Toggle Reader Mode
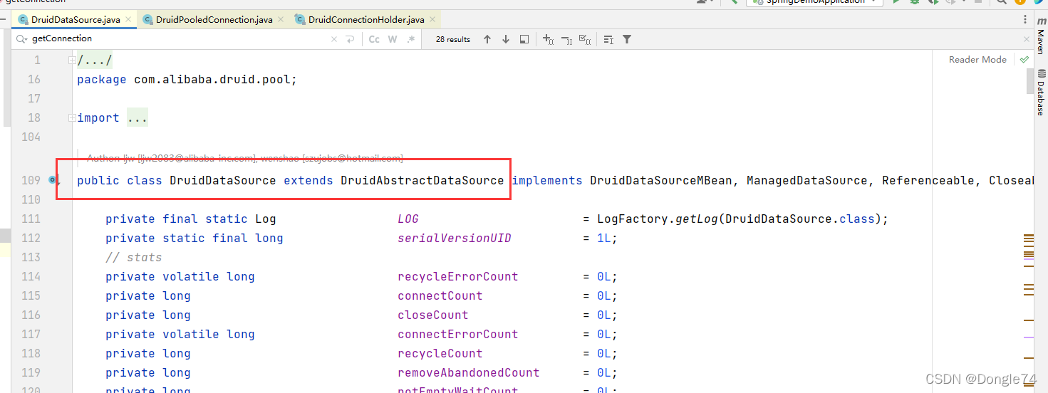 [x=977, y=60]
